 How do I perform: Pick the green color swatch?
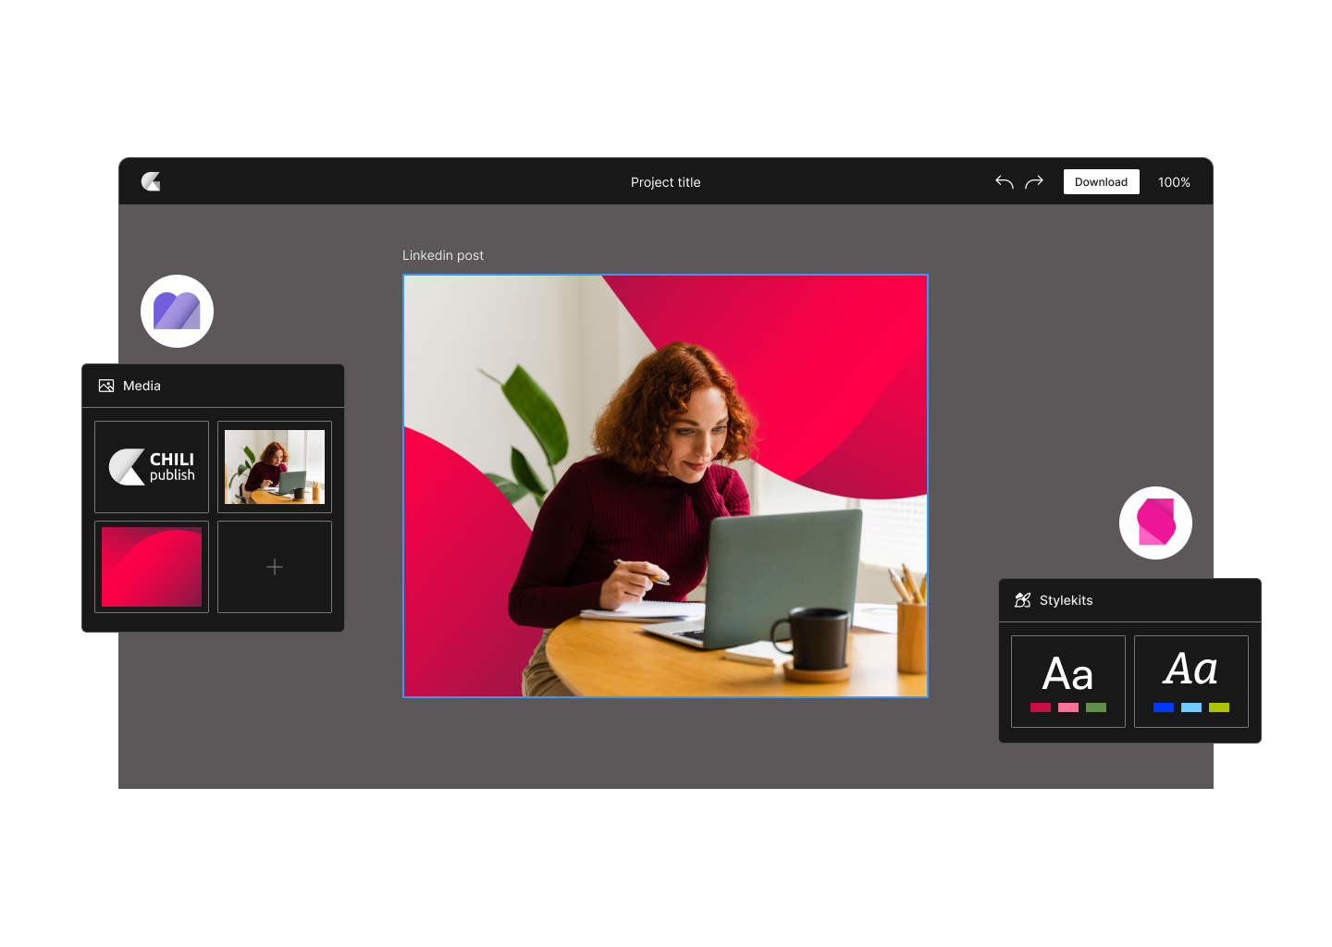[1096, 707]
